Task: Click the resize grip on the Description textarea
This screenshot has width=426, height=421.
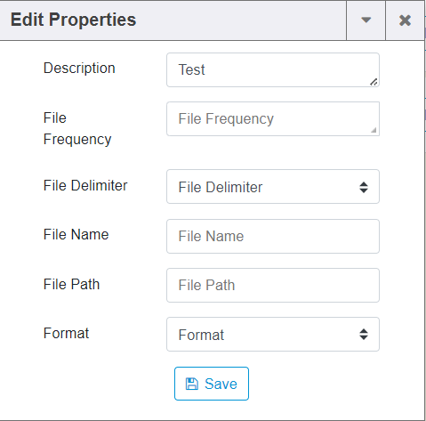Action: [x=374, y=82]
